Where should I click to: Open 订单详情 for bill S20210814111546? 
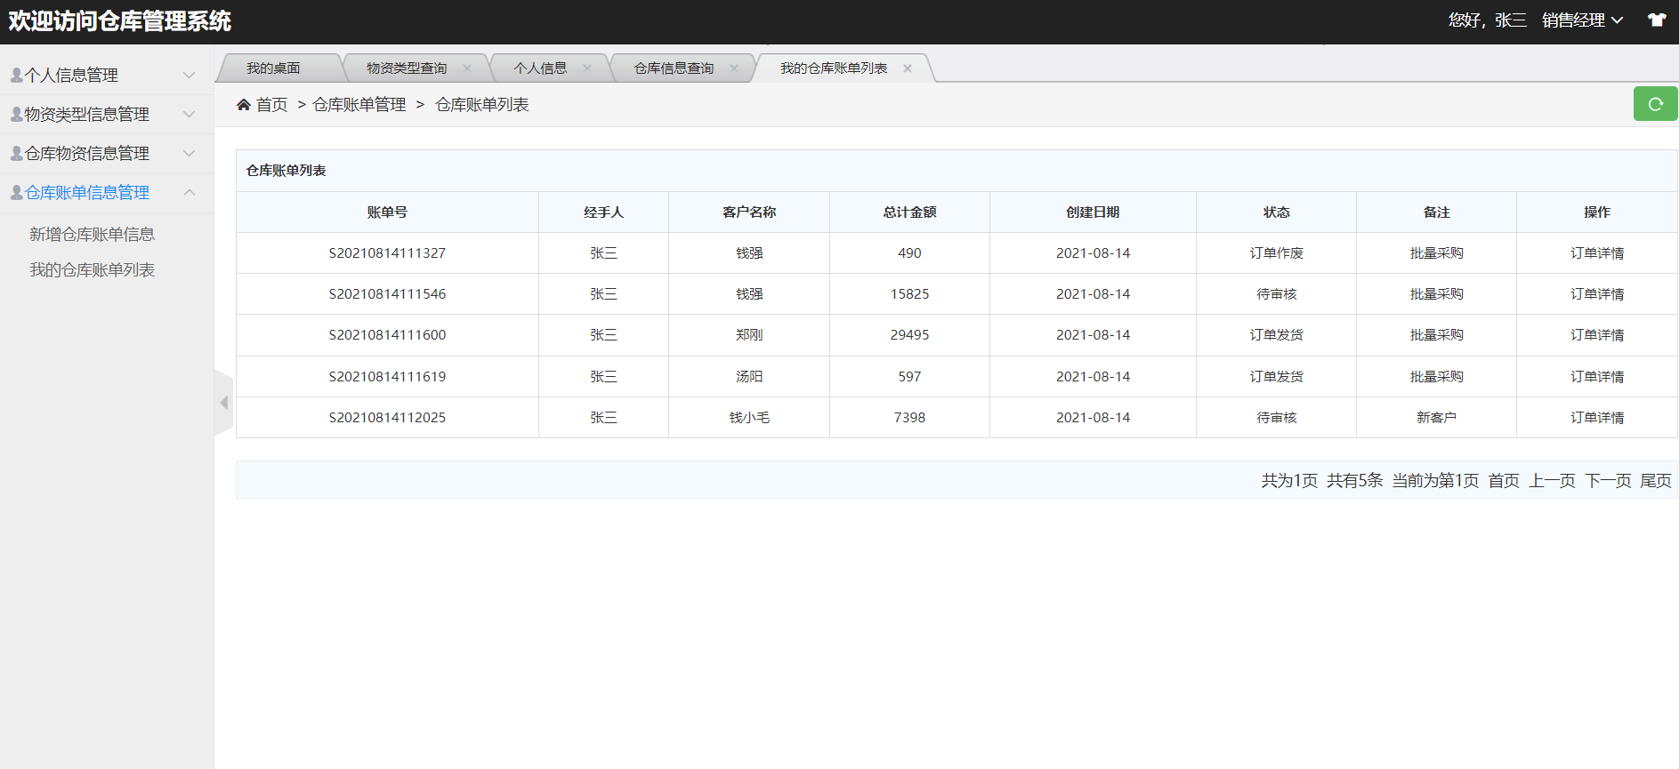click(1597, 294)
